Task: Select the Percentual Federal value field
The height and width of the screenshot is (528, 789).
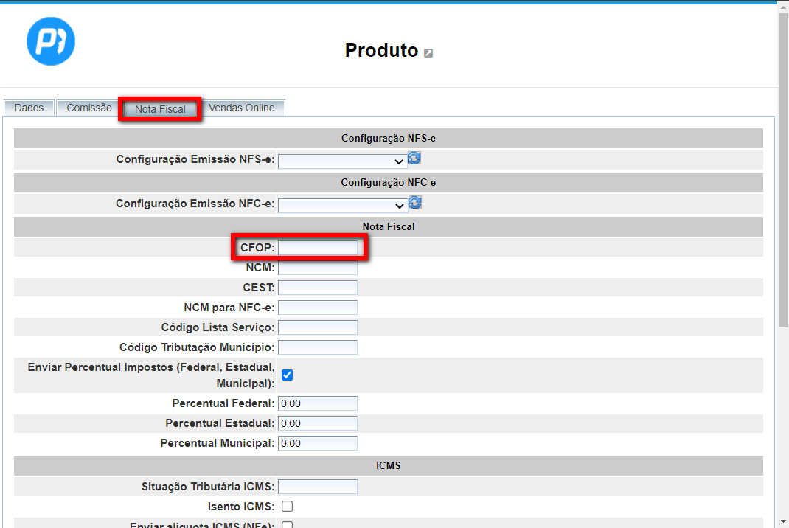Action: [317, 403]
